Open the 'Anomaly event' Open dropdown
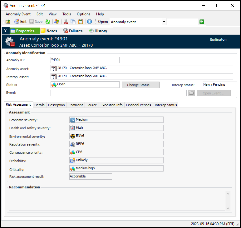The image size is (241, 228). (x=164, y=22)
